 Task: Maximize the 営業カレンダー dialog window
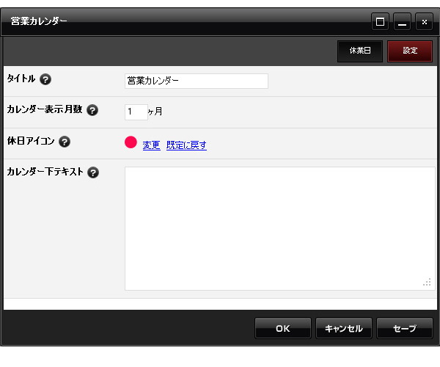tap(380, 21)
